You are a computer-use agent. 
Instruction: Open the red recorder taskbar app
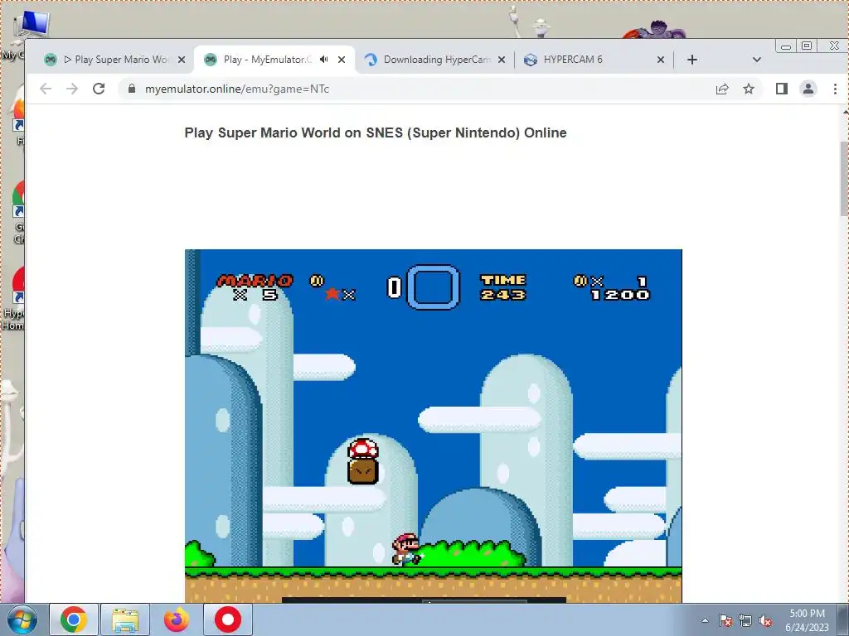point(228,619)
